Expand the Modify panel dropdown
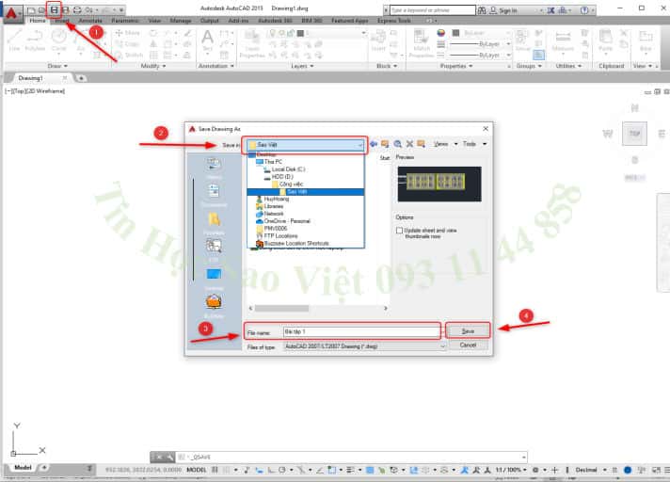Viewport: 670px width, 482px height. pyautogui.click(x=153, y=66)
